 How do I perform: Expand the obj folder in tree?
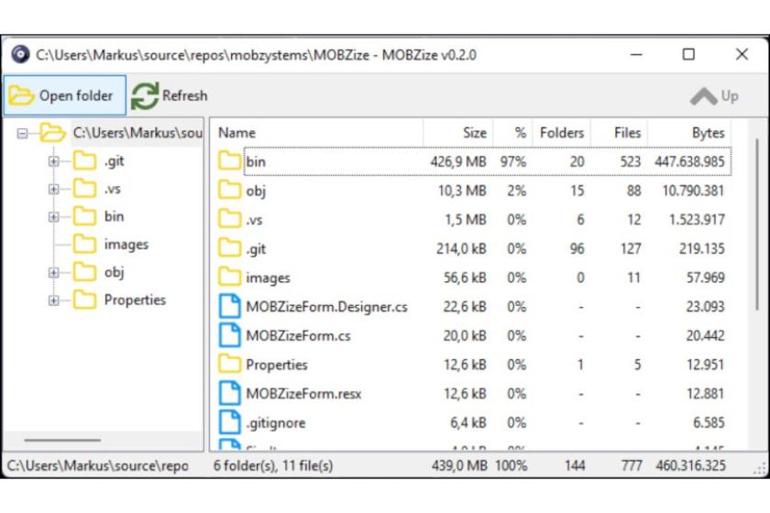tap(53, 272)
